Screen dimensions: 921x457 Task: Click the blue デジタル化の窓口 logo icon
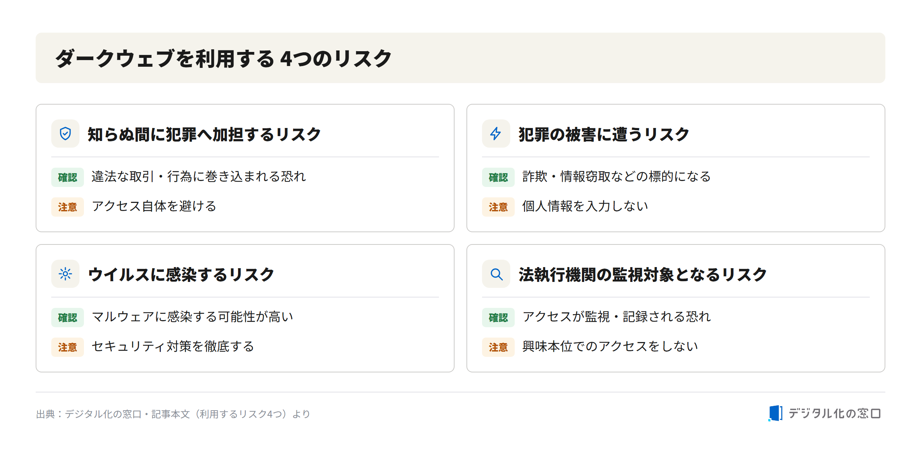click(775, 413)
